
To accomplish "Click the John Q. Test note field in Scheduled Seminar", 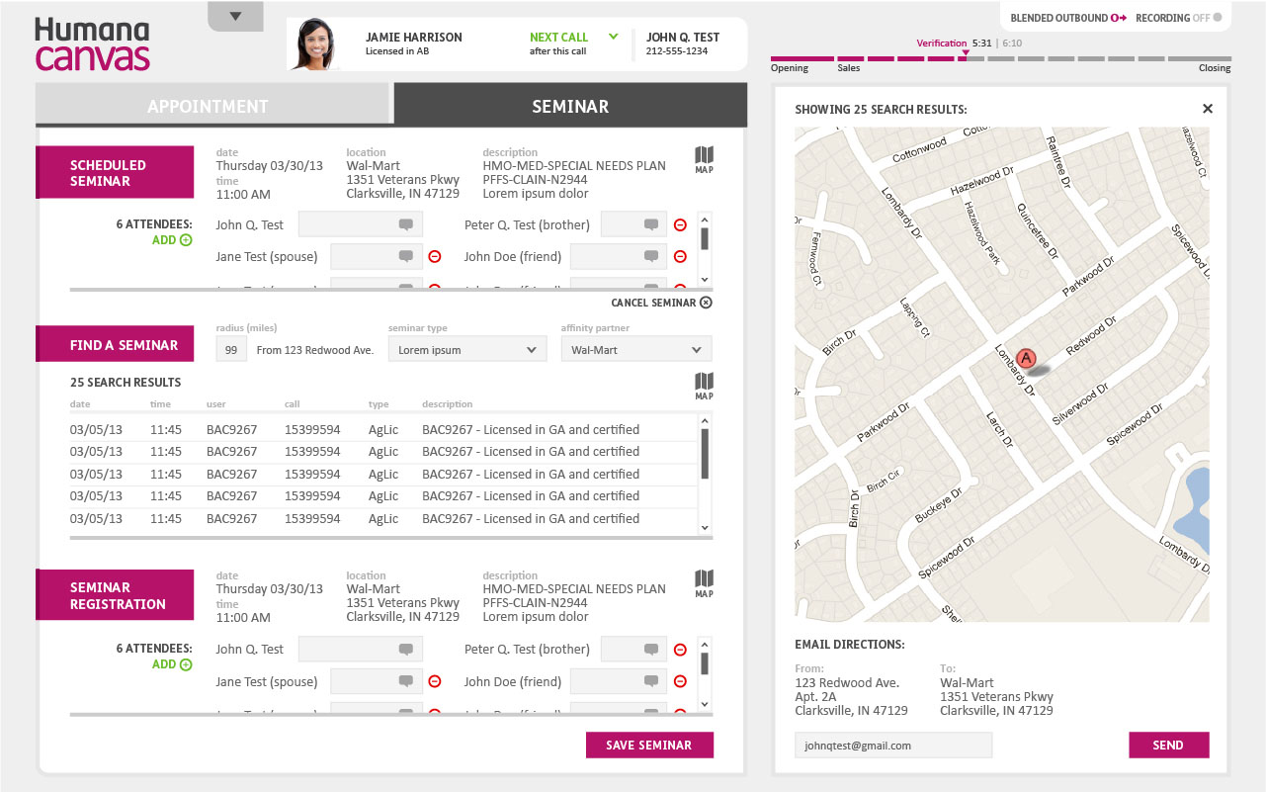I will point(360,224).
